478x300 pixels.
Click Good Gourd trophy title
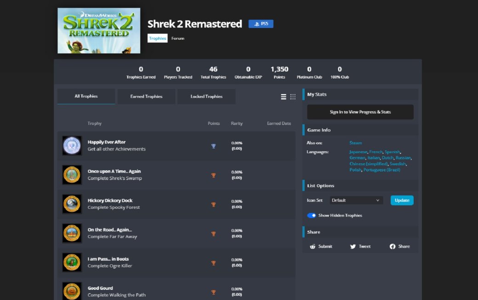pos(100,288)
